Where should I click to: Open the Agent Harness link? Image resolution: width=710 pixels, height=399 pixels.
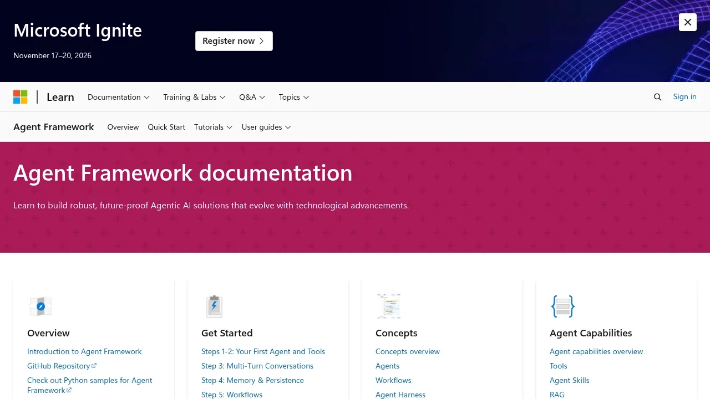(x=400, y=395)
